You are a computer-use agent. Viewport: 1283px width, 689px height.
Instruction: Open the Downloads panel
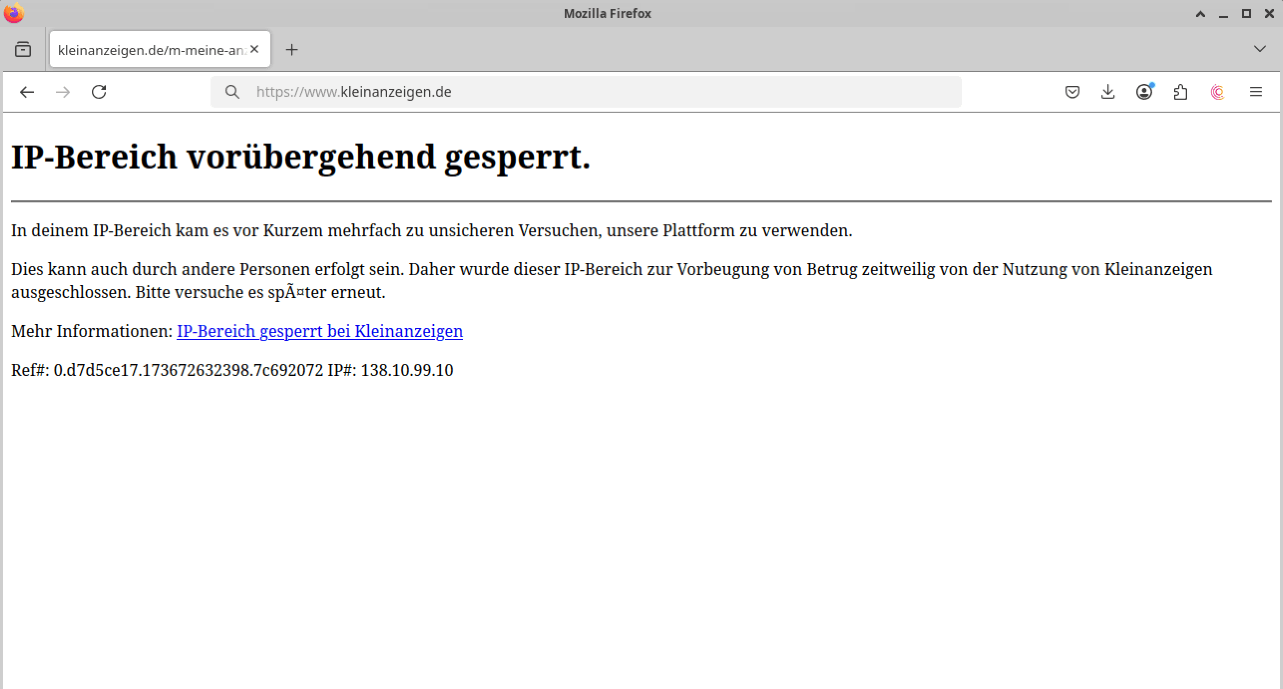click(1108, 92)
